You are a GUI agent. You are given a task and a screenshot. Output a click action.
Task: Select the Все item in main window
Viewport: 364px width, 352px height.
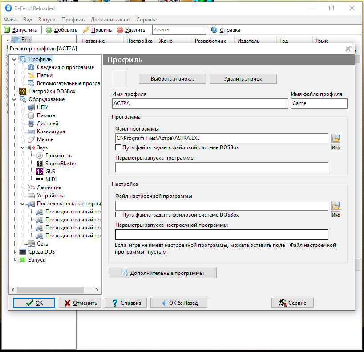[25, 40]
